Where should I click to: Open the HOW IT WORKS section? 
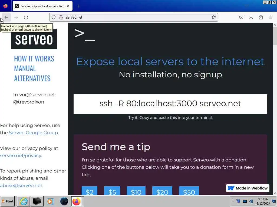pos(34,58)
